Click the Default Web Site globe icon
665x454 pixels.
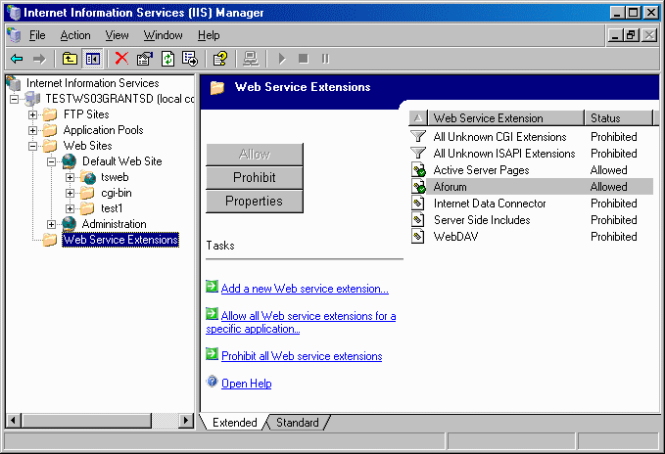tap(70, 161)
